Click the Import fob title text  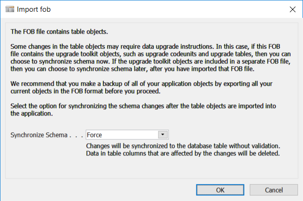(34, 9)
